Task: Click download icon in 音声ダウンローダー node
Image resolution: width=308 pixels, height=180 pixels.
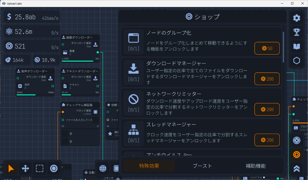Action: pyautogui.click(x=50, y=78)
